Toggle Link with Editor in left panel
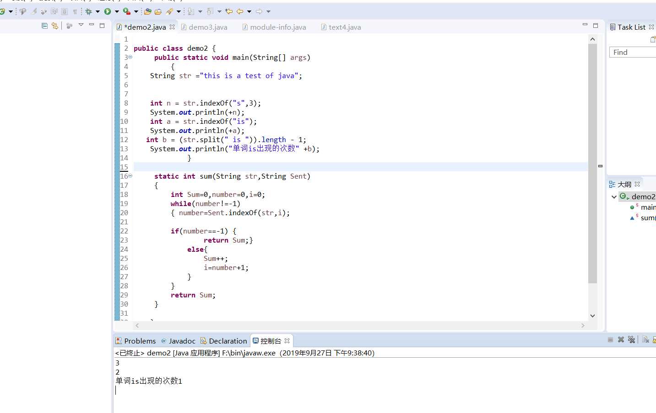 (x=55, y=26)
